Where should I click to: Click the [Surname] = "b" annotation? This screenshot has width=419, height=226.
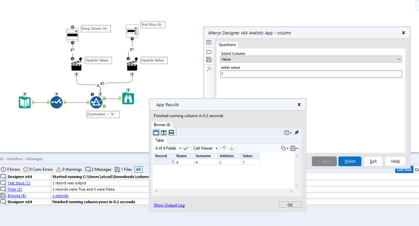103,114
